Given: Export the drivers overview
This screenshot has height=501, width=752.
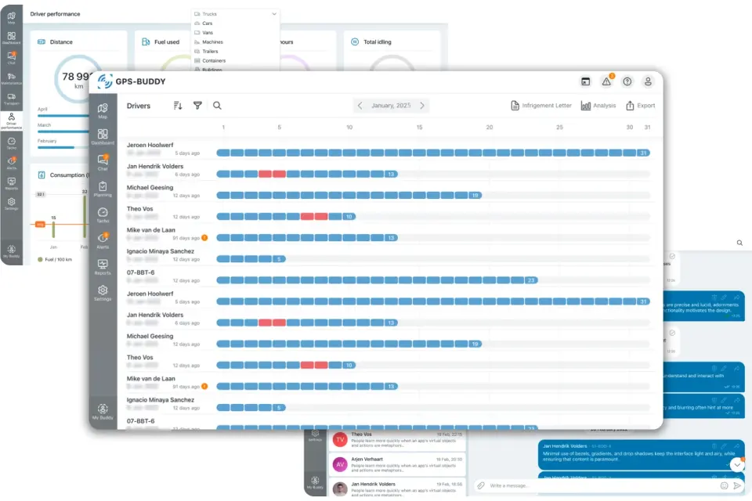Looking at the screenshot, I should click(640, 106).
